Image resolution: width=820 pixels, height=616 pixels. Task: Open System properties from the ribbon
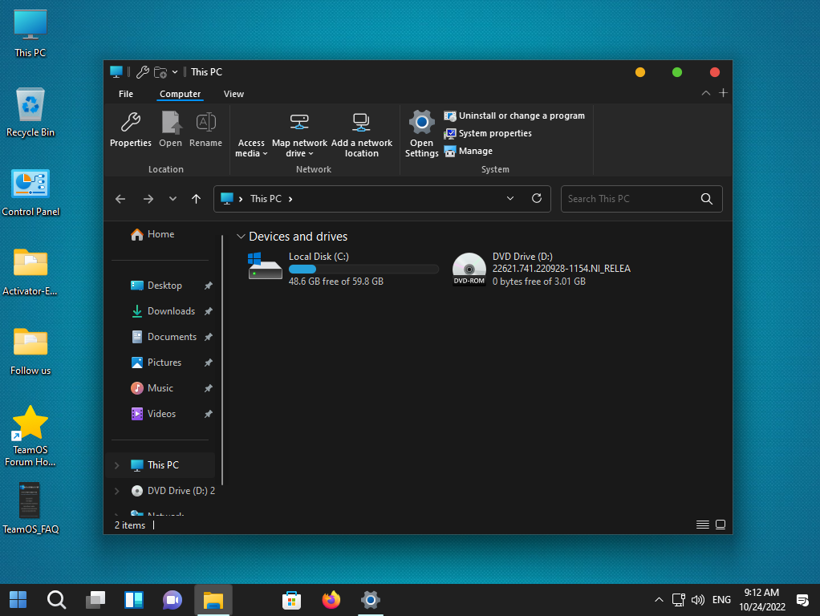coord(494,134)
